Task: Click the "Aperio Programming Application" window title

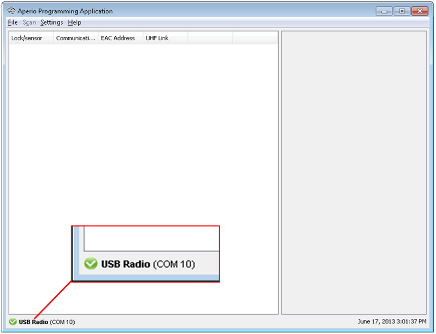Action: 65,11
